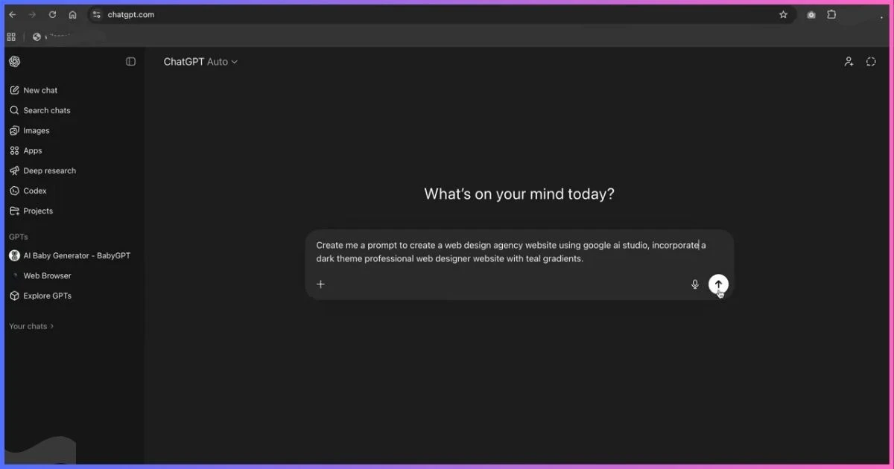Click the New chat pencil icon
894x469 pixels.
[14, 90]
